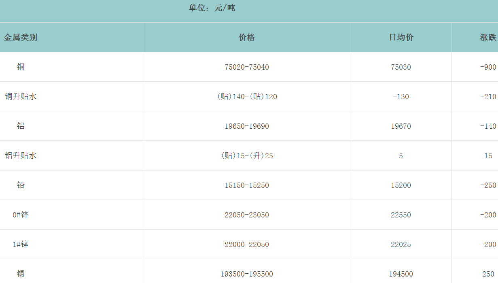The height and width of the screenshot is (283, 498).
Task: Click the 涨跌 column header
Action: coord(488,37)
